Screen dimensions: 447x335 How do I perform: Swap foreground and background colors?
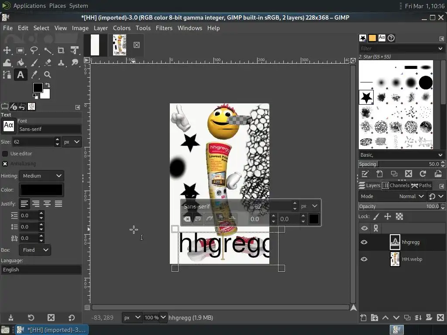click(48, 85)
